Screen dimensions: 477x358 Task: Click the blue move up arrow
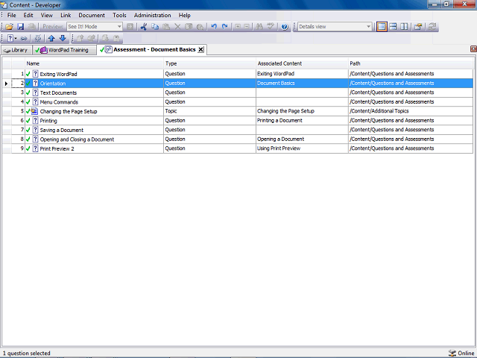pos(51,38)
